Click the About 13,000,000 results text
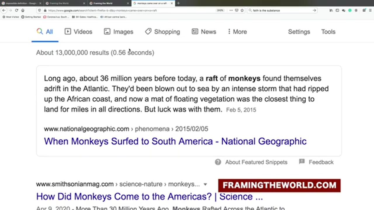374x210 pixels. (x=95, y=52)
